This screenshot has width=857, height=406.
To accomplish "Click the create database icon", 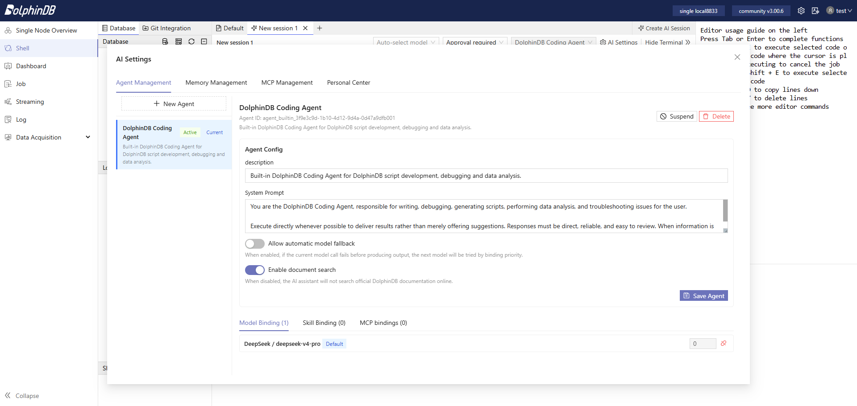I will pyautogui.click(x=165, y=41).
